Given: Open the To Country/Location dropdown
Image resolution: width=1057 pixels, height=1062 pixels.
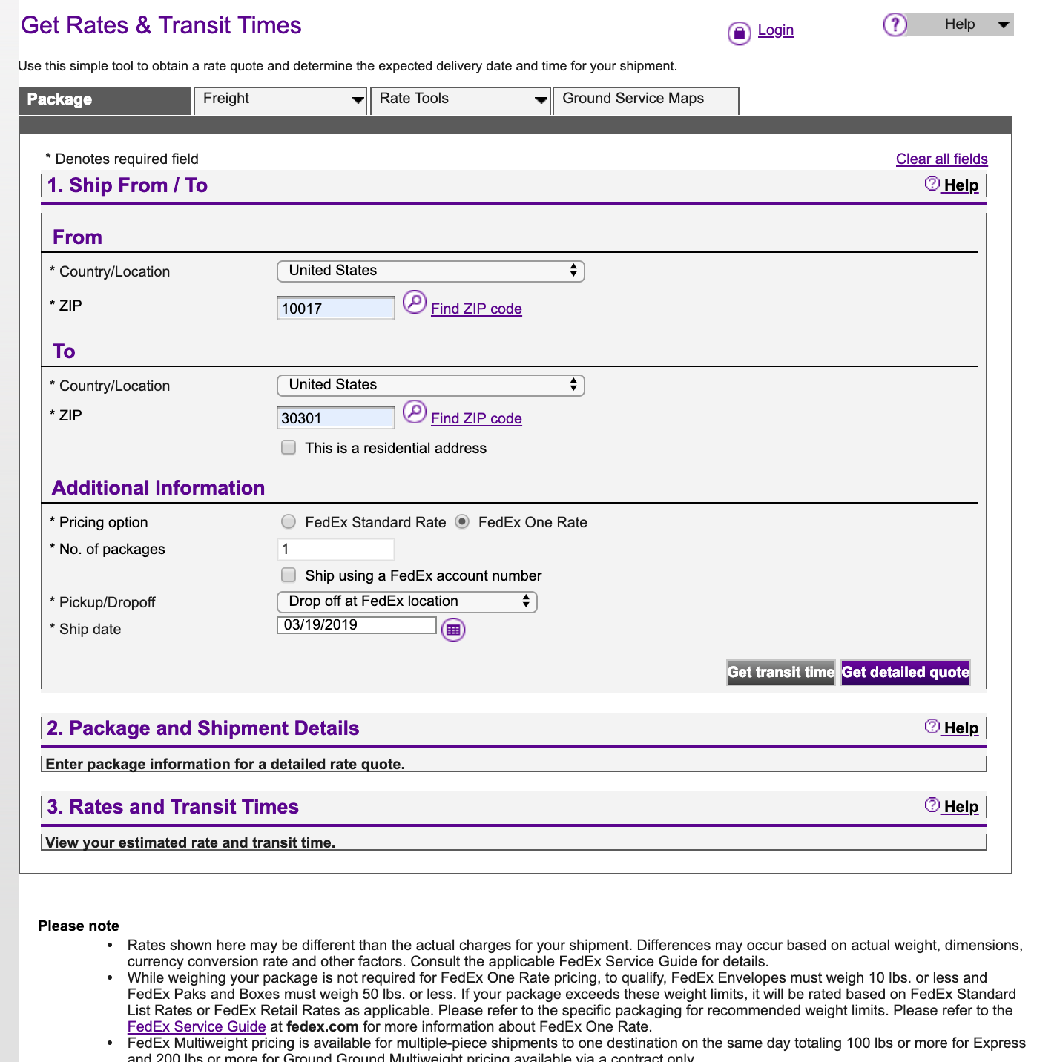Looking at the screenshot, I should [x=431, y=386].
